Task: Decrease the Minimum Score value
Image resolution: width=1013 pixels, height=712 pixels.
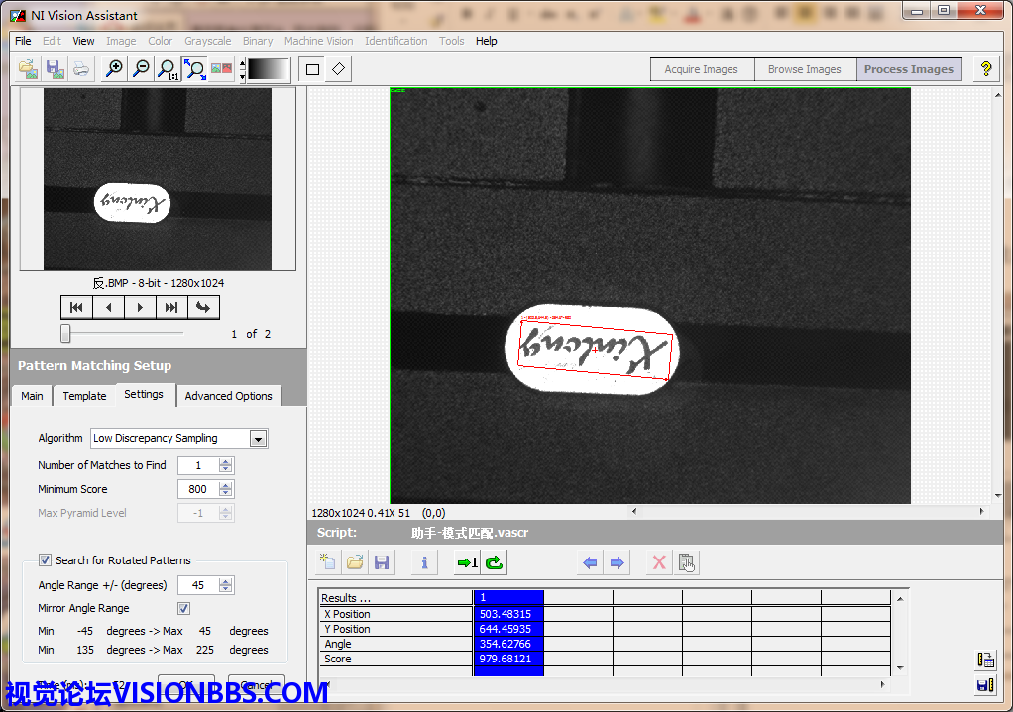Action: 226,493
